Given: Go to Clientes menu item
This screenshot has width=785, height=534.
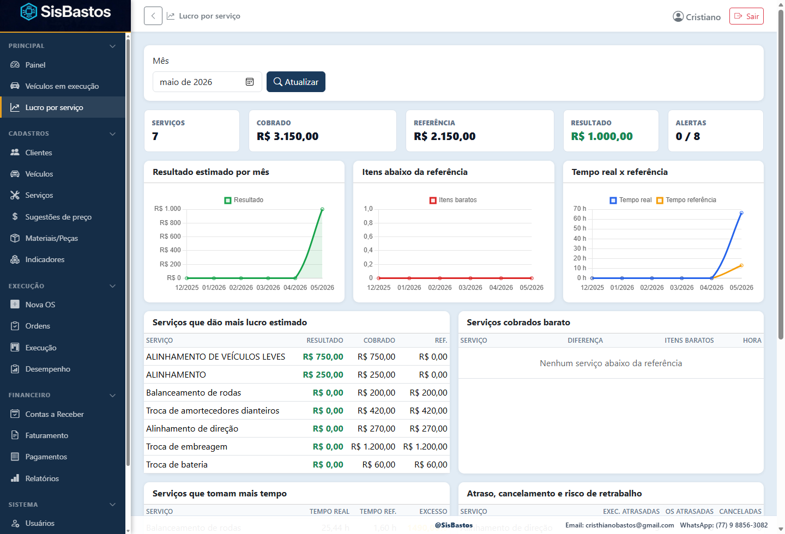Looking at the screenshot, I should click(x=63, y=153).
